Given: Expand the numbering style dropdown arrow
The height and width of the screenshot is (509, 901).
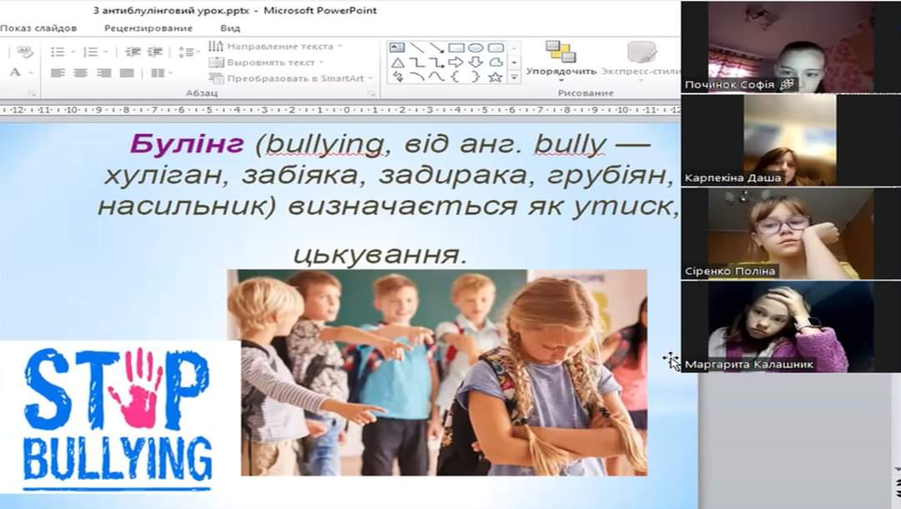Looking at the screenshot, I should click(106, 52).
